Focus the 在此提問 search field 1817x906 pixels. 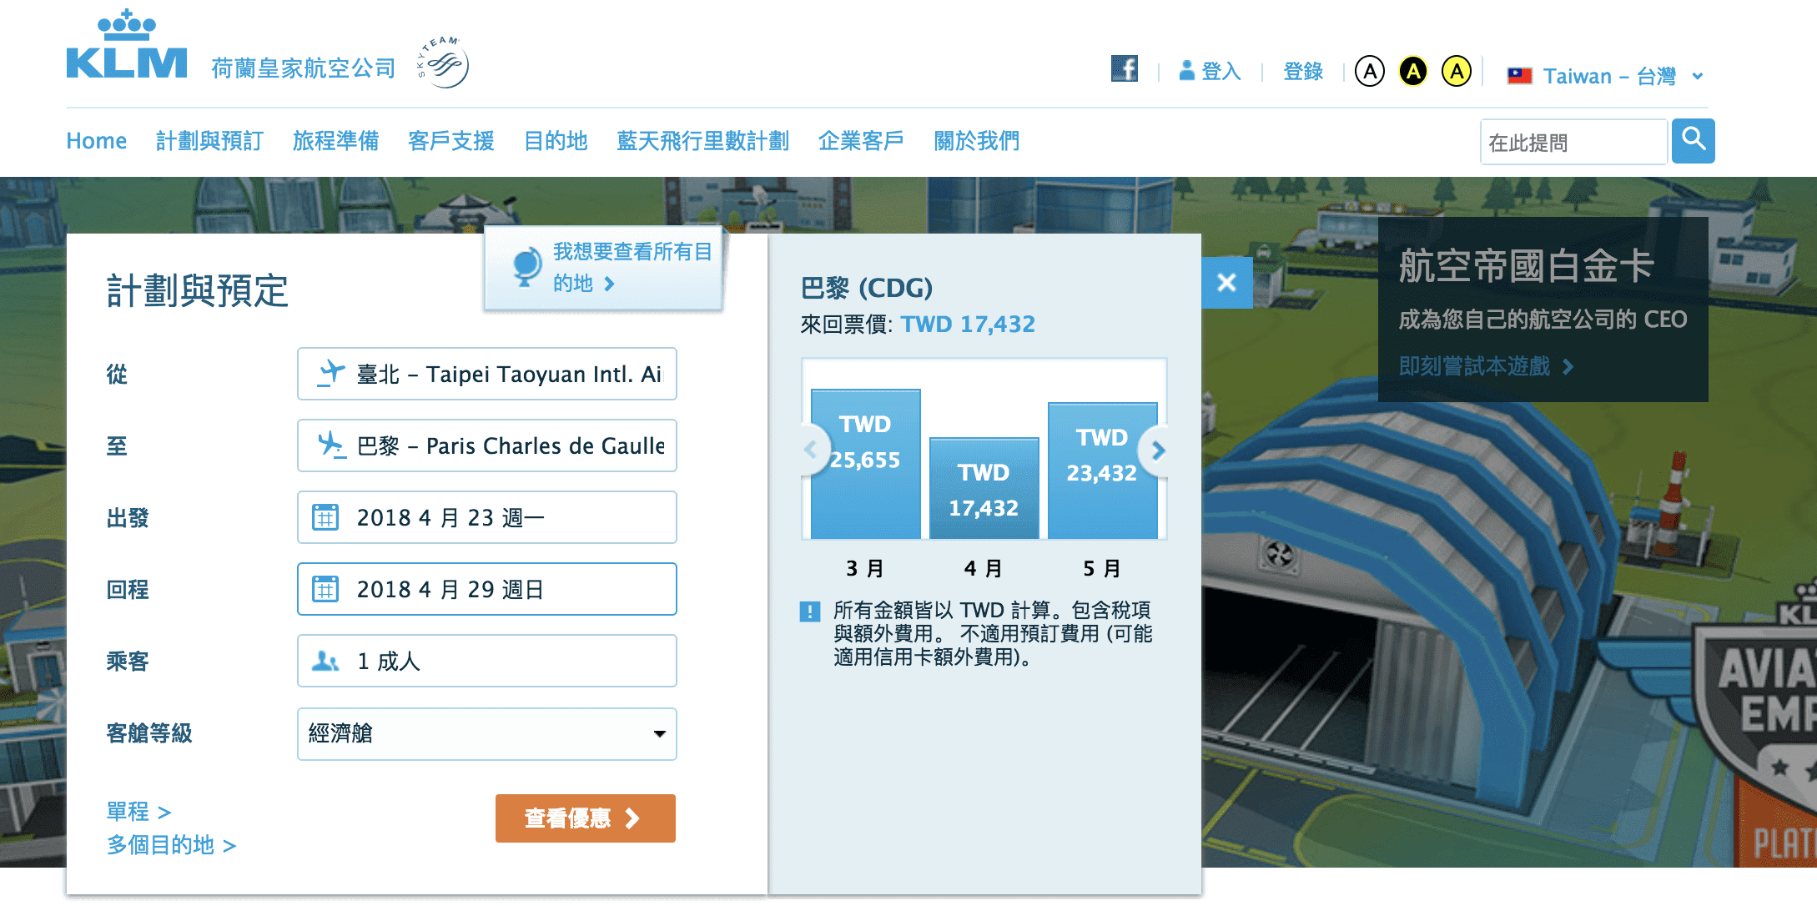(1573, 142)
